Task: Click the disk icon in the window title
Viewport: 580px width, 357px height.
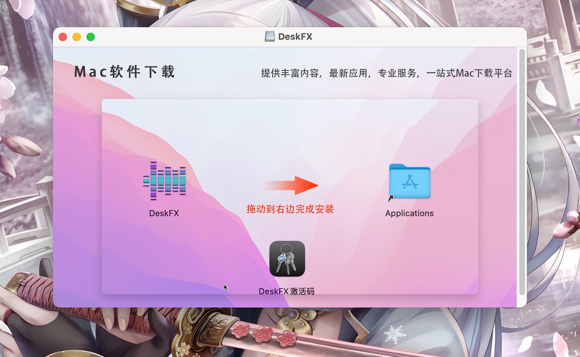Action: 269,37
